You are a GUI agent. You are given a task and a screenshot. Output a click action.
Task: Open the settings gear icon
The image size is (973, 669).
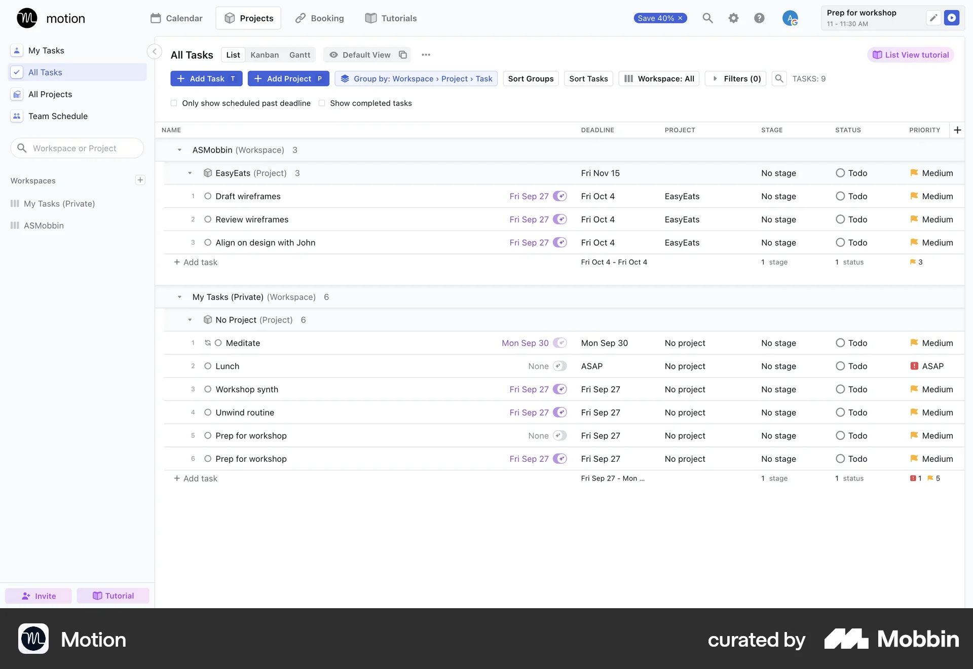733,18
